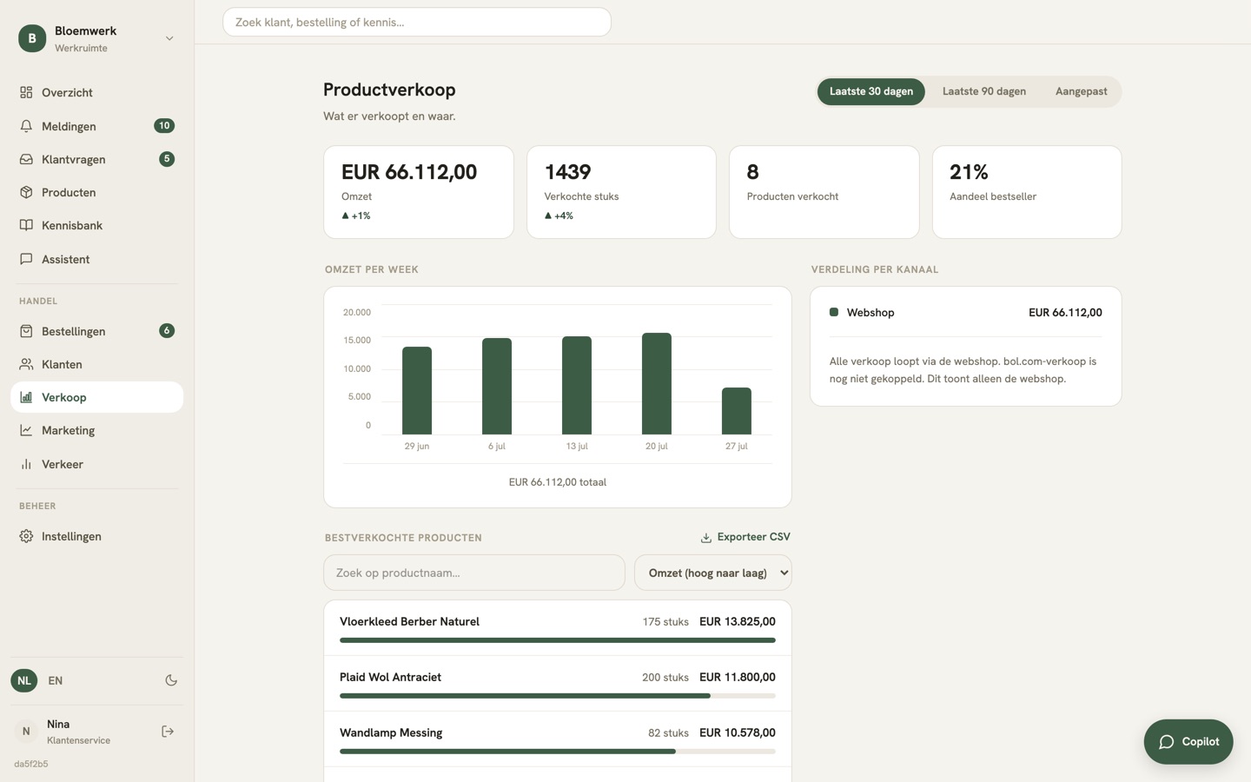
Task: Click the Plaid Wol Antraciet progress bar
Action: pyautogui.click(x=558, y=696)
